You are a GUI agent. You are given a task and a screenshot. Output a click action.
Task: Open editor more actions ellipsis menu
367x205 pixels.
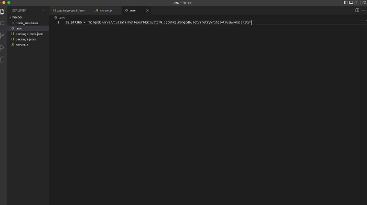click(x=364, y=10)
